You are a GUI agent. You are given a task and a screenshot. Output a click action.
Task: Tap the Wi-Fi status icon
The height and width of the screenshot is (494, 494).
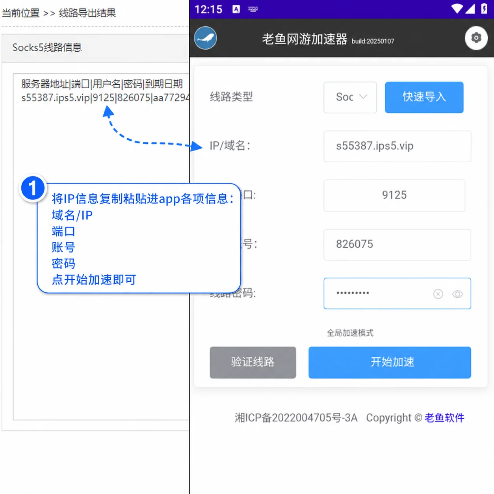pos(457,9)
